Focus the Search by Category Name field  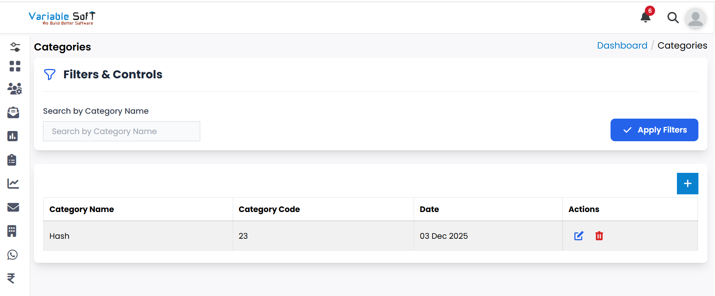tap(121, 131)
